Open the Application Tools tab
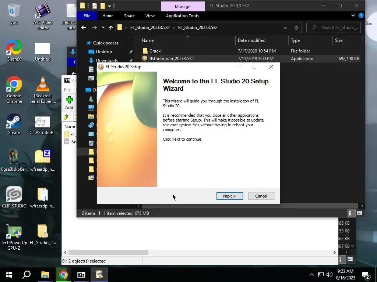The width and height of the screenshot is (377, 282). [x=182, y=16]
